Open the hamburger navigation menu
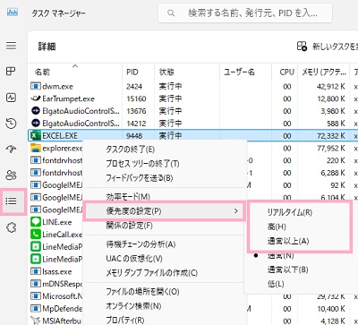 click(11, 46)
